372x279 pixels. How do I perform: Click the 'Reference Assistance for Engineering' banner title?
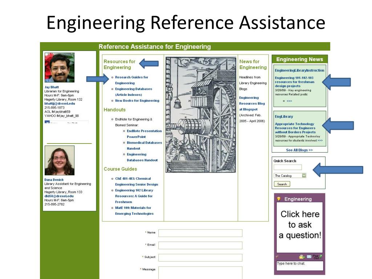(155, 47)
